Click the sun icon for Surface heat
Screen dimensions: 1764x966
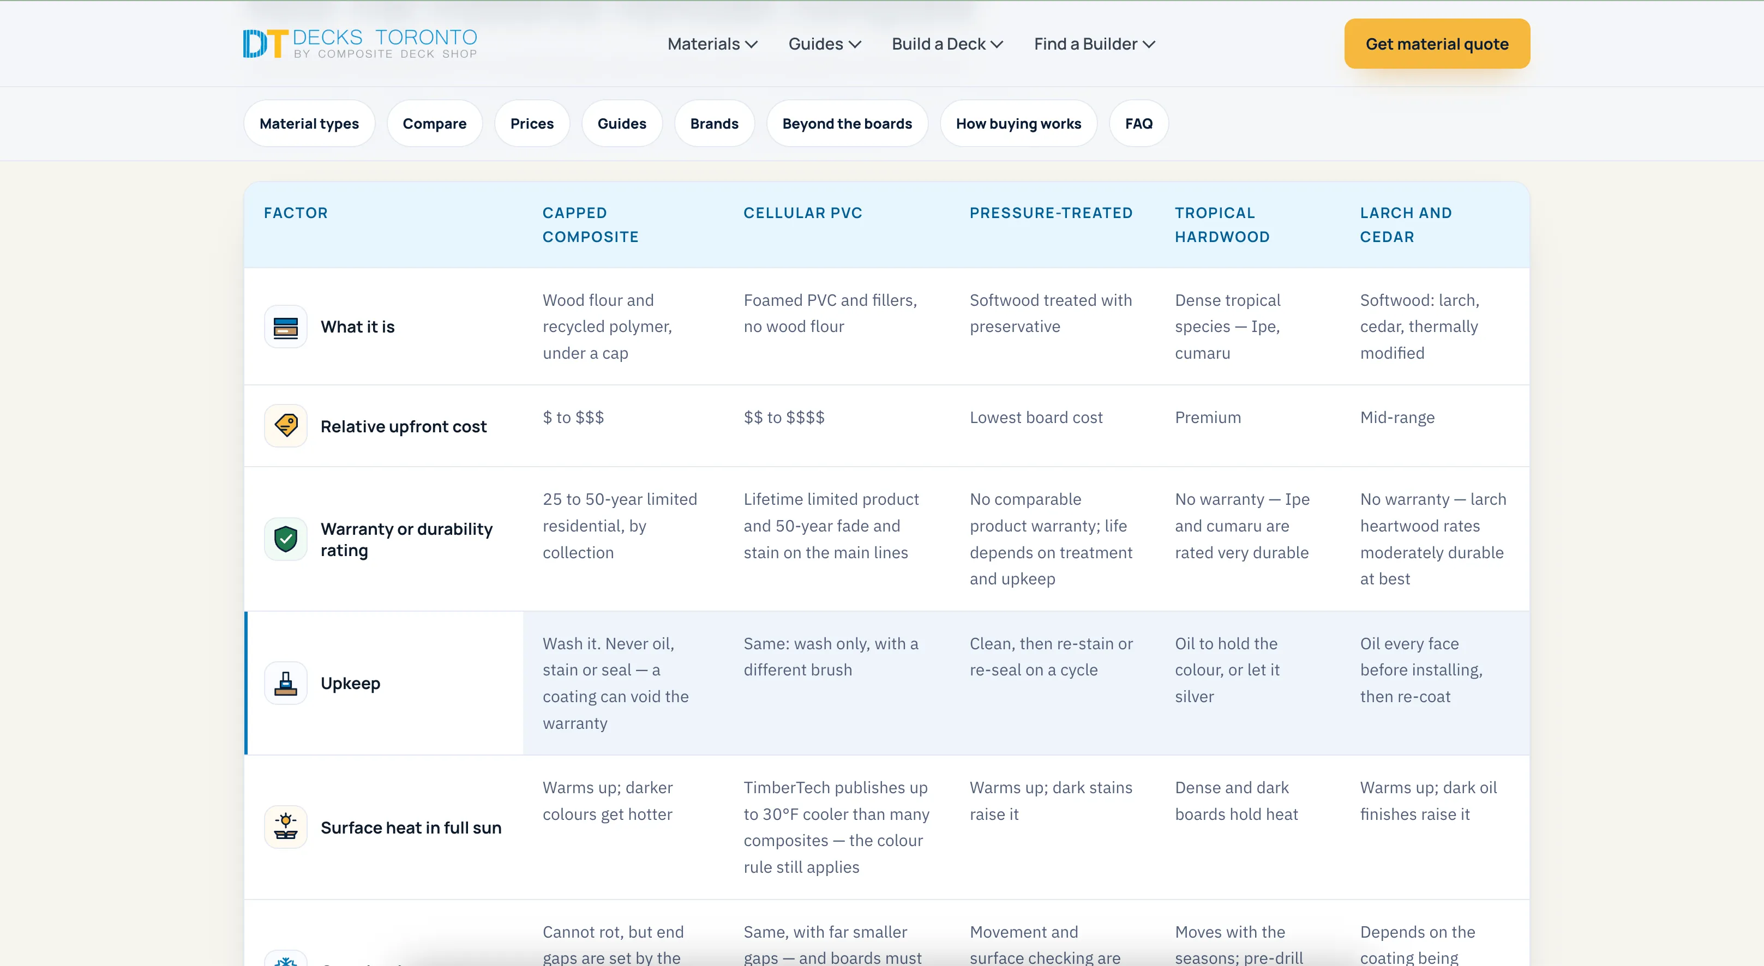click(286, 827)
